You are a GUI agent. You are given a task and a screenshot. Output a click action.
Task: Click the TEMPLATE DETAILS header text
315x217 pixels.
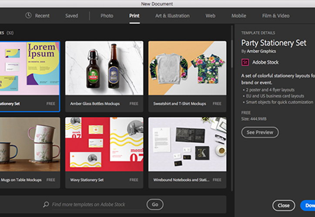click(x=258, y=33)
